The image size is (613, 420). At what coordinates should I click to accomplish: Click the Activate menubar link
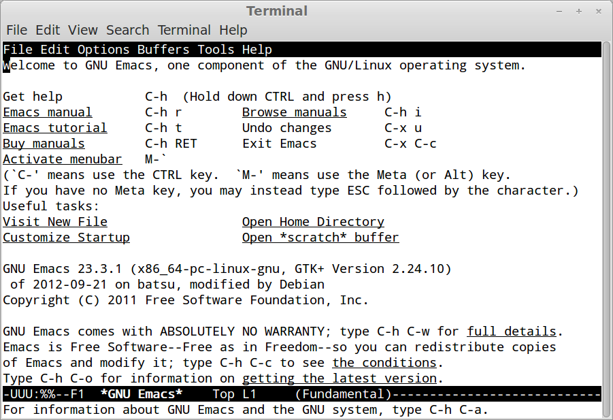pyautogui.click(x=63, y=159)
